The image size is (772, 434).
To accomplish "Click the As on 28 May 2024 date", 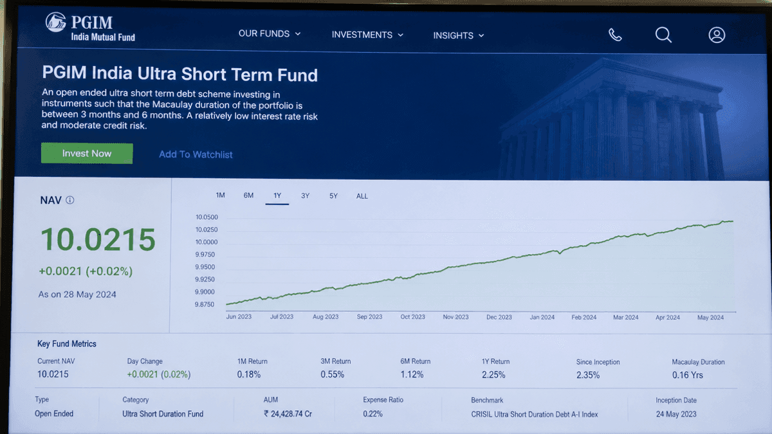I will (x=77, y=294).
